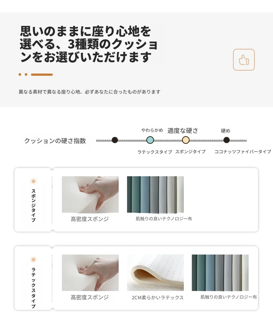Select the vertical スポンジタイプ tab label

tap(33, 205)
